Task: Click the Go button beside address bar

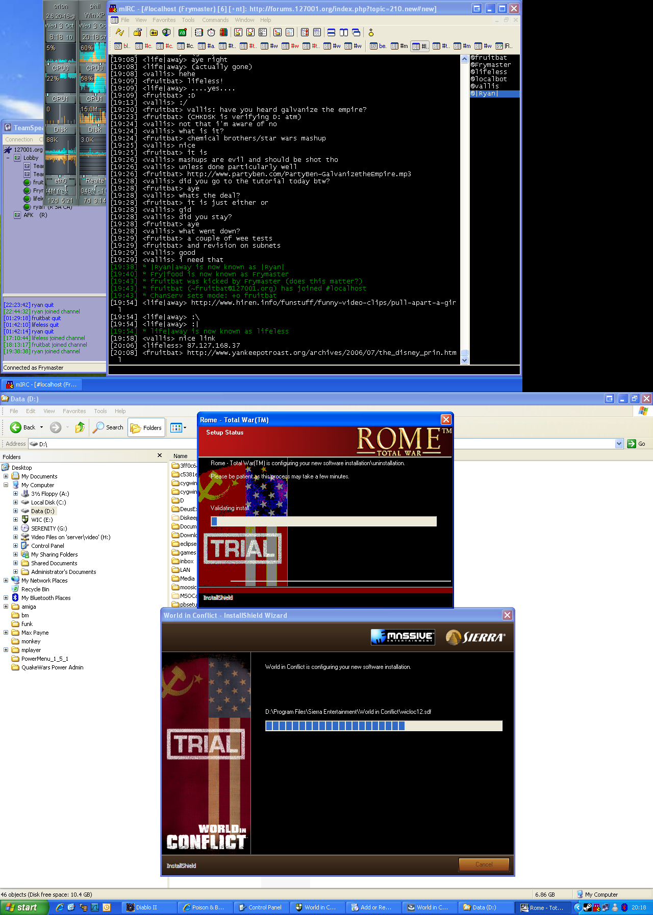Action: pos(636,444)
